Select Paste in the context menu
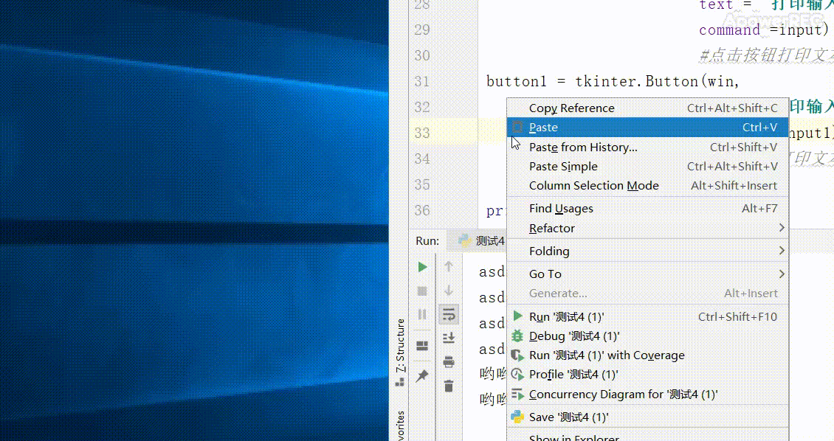Viewport: 834px width, 441px height. [x=647, y=128]
